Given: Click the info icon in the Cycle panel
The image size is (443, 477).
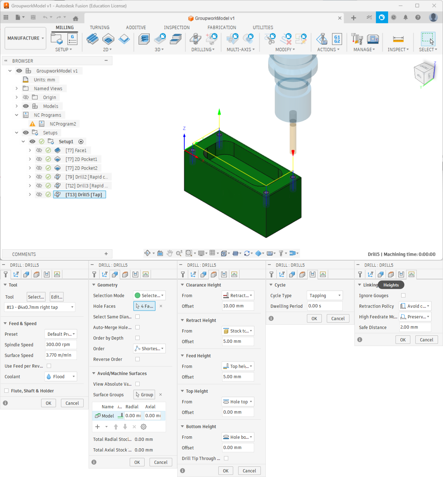Looking at the screenshot, I should (x=271, y=318).
